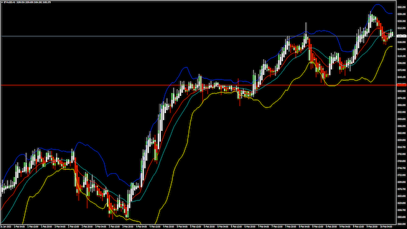Click the 1 Feb 04:00 time label

point(20,226)
